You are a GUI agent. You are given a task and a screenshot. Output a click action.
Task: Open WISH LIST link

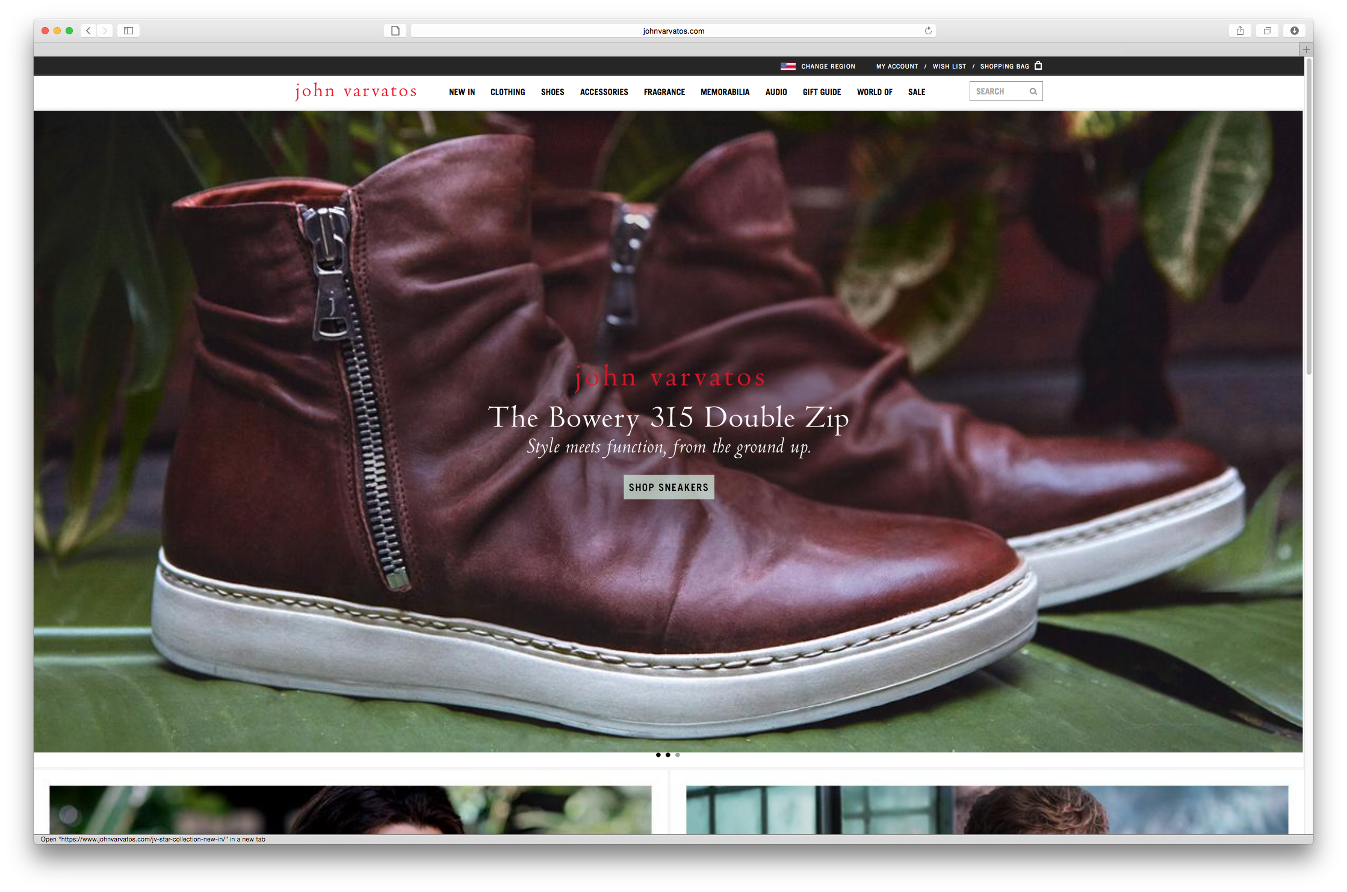click(x=949, y=66)
